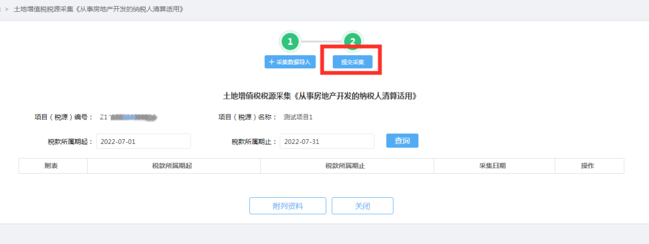Click the bold page title heading

click(320, 96)
